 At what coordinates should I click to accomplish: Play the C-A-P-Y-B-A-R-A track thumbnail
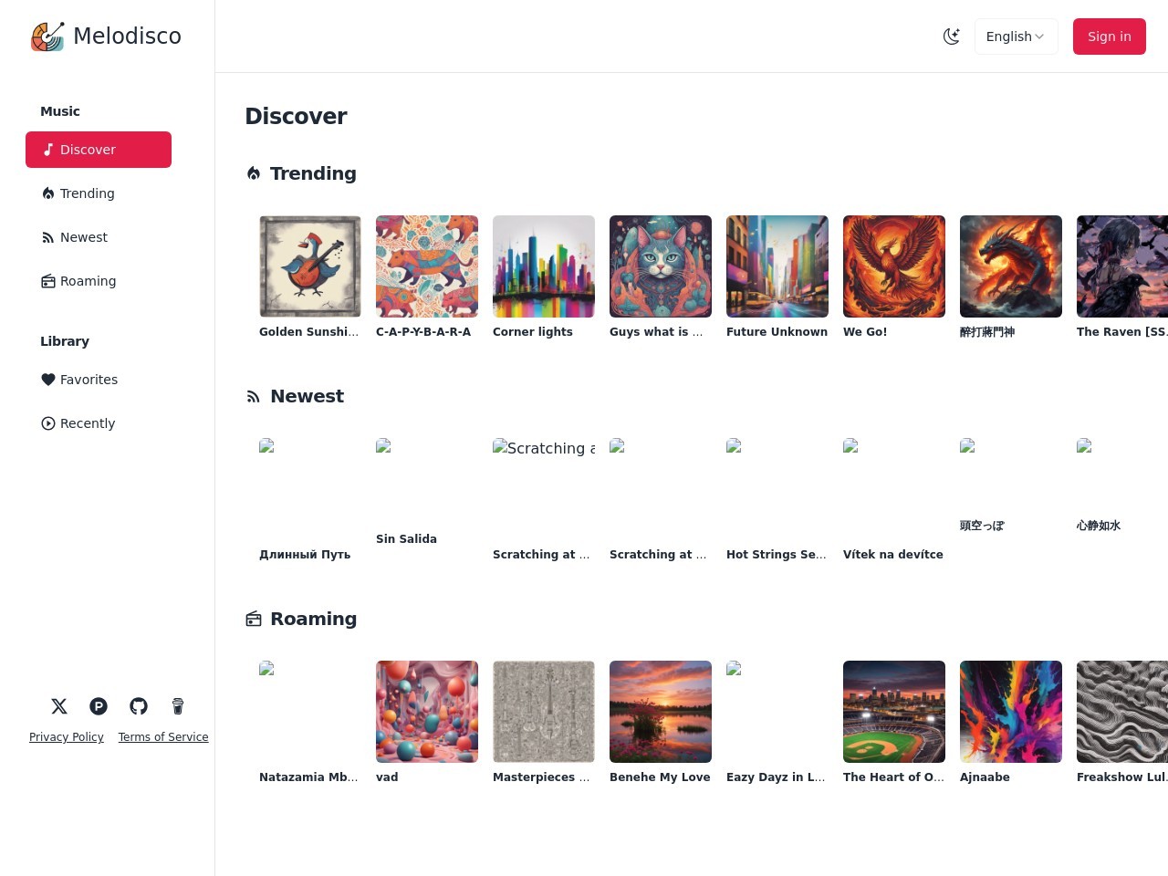click(x=427, y=266)
